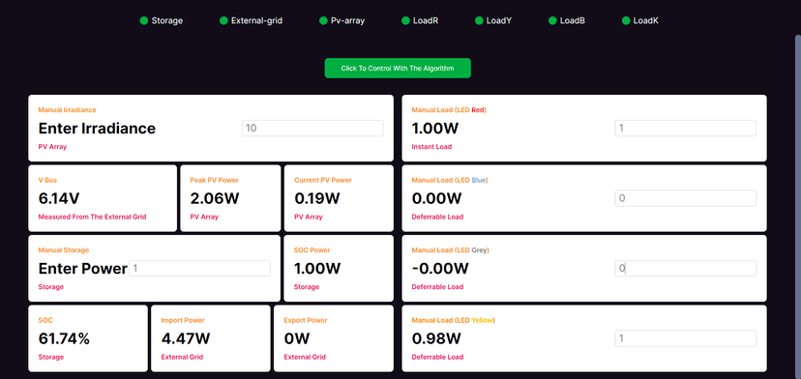The height and width of the screenshot is (379, 801).
Task: Click the LoadB green status indicator
Action: pos(552,21)
